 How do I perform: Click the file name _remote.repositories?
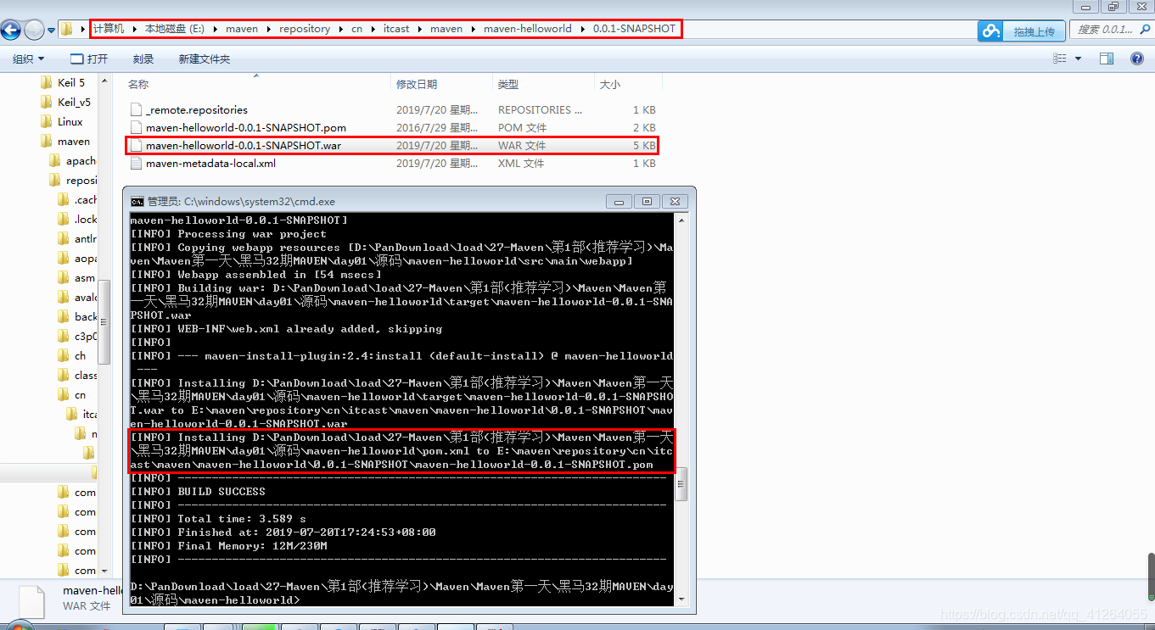tap(197, 110)
